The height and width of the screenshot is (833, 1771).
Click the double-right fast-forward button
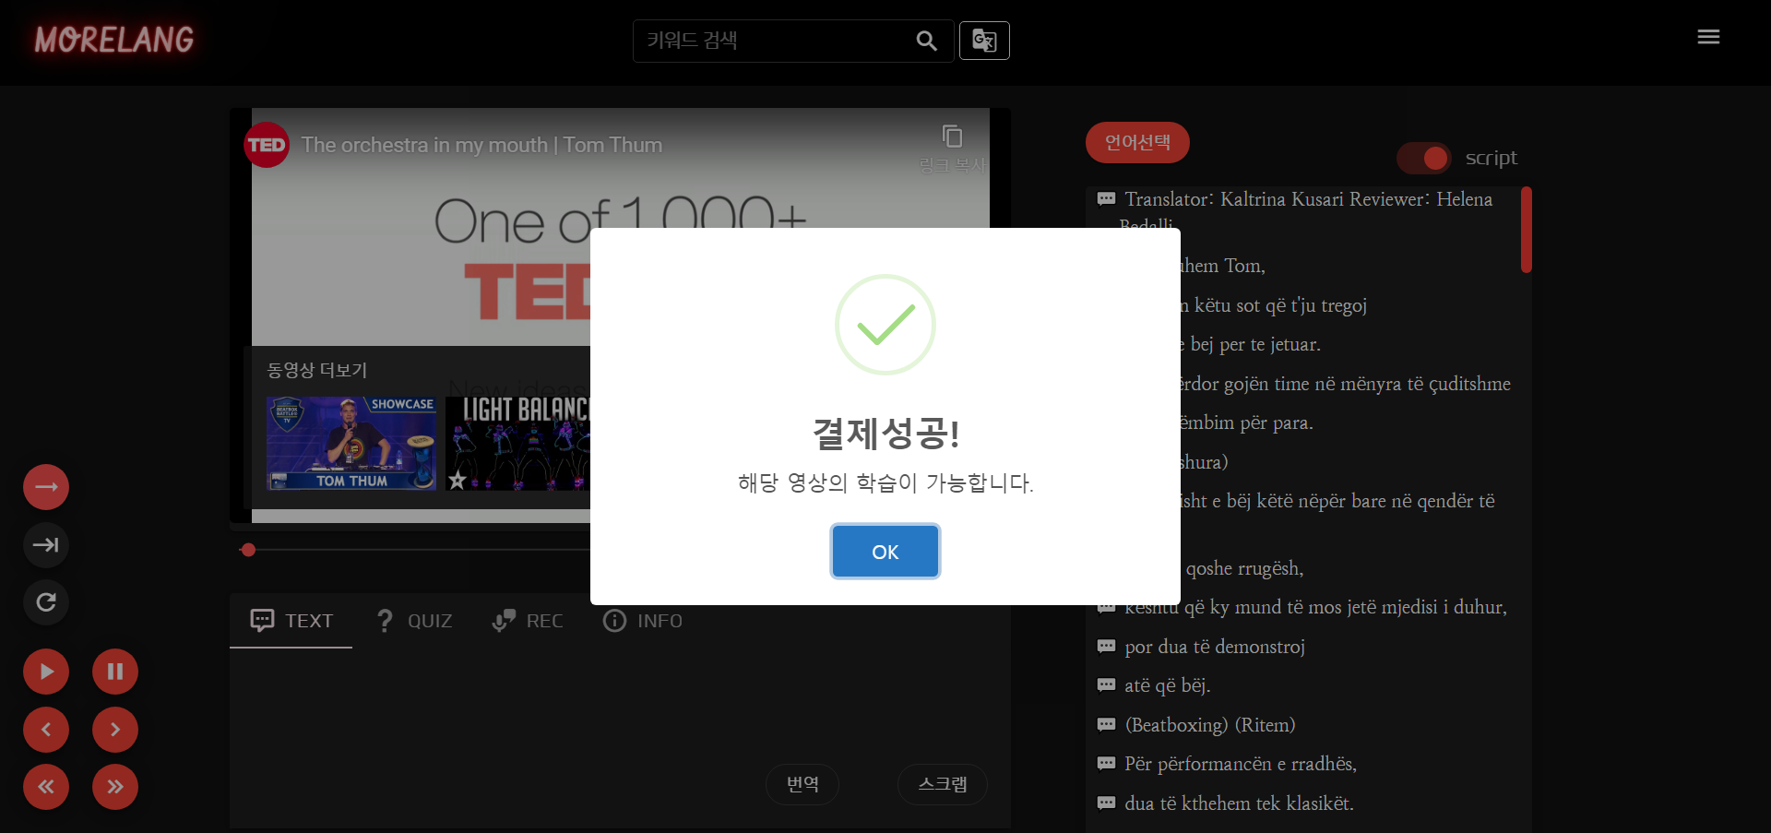tap(115, 787)
